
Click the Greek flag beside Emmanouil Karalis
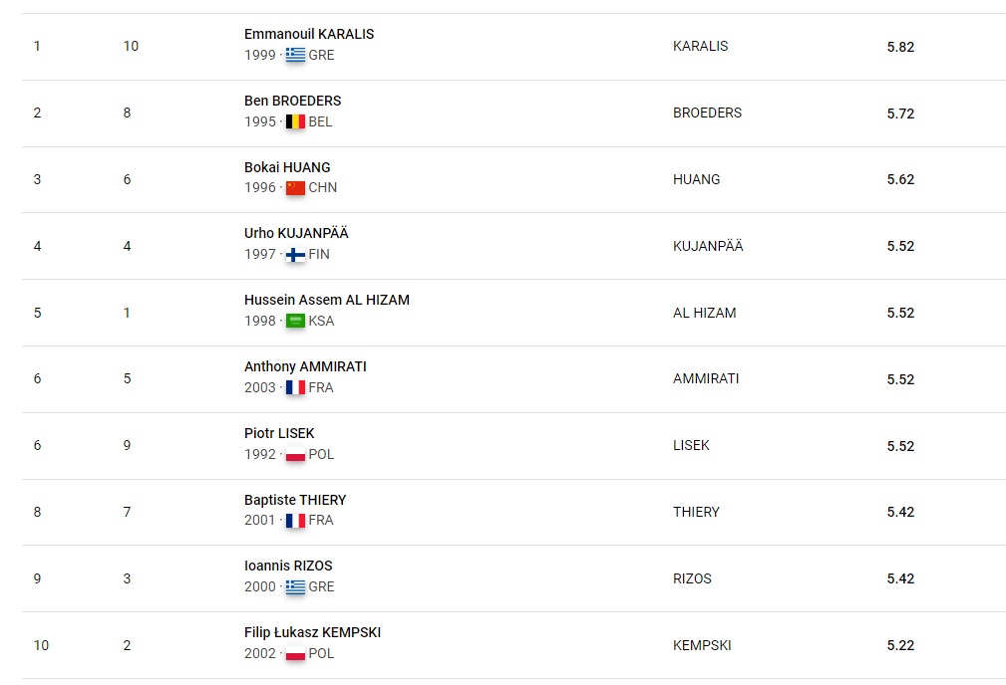point(295,55)
